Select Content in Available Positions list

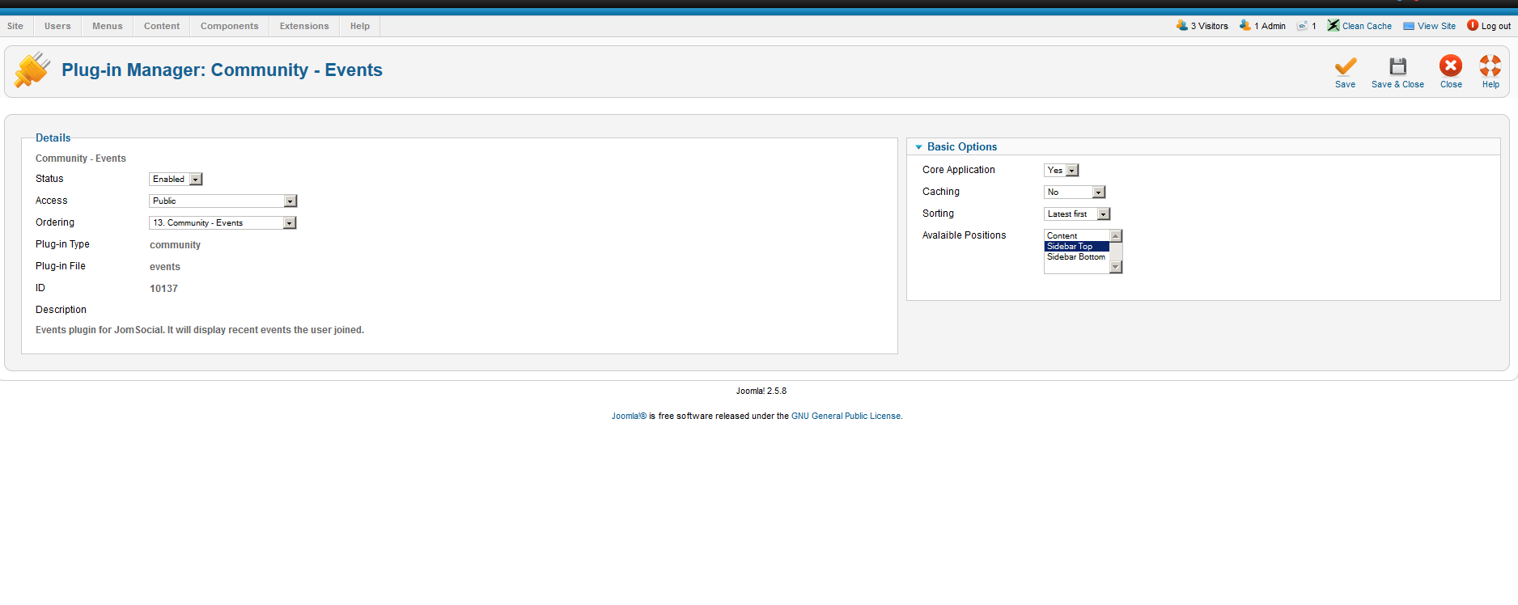point(1076,235)
